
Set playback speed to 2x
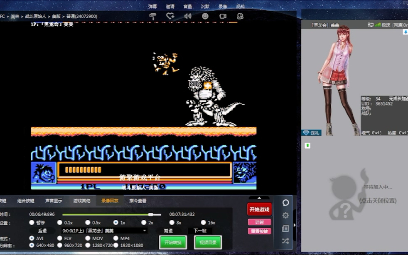(144, 223)
